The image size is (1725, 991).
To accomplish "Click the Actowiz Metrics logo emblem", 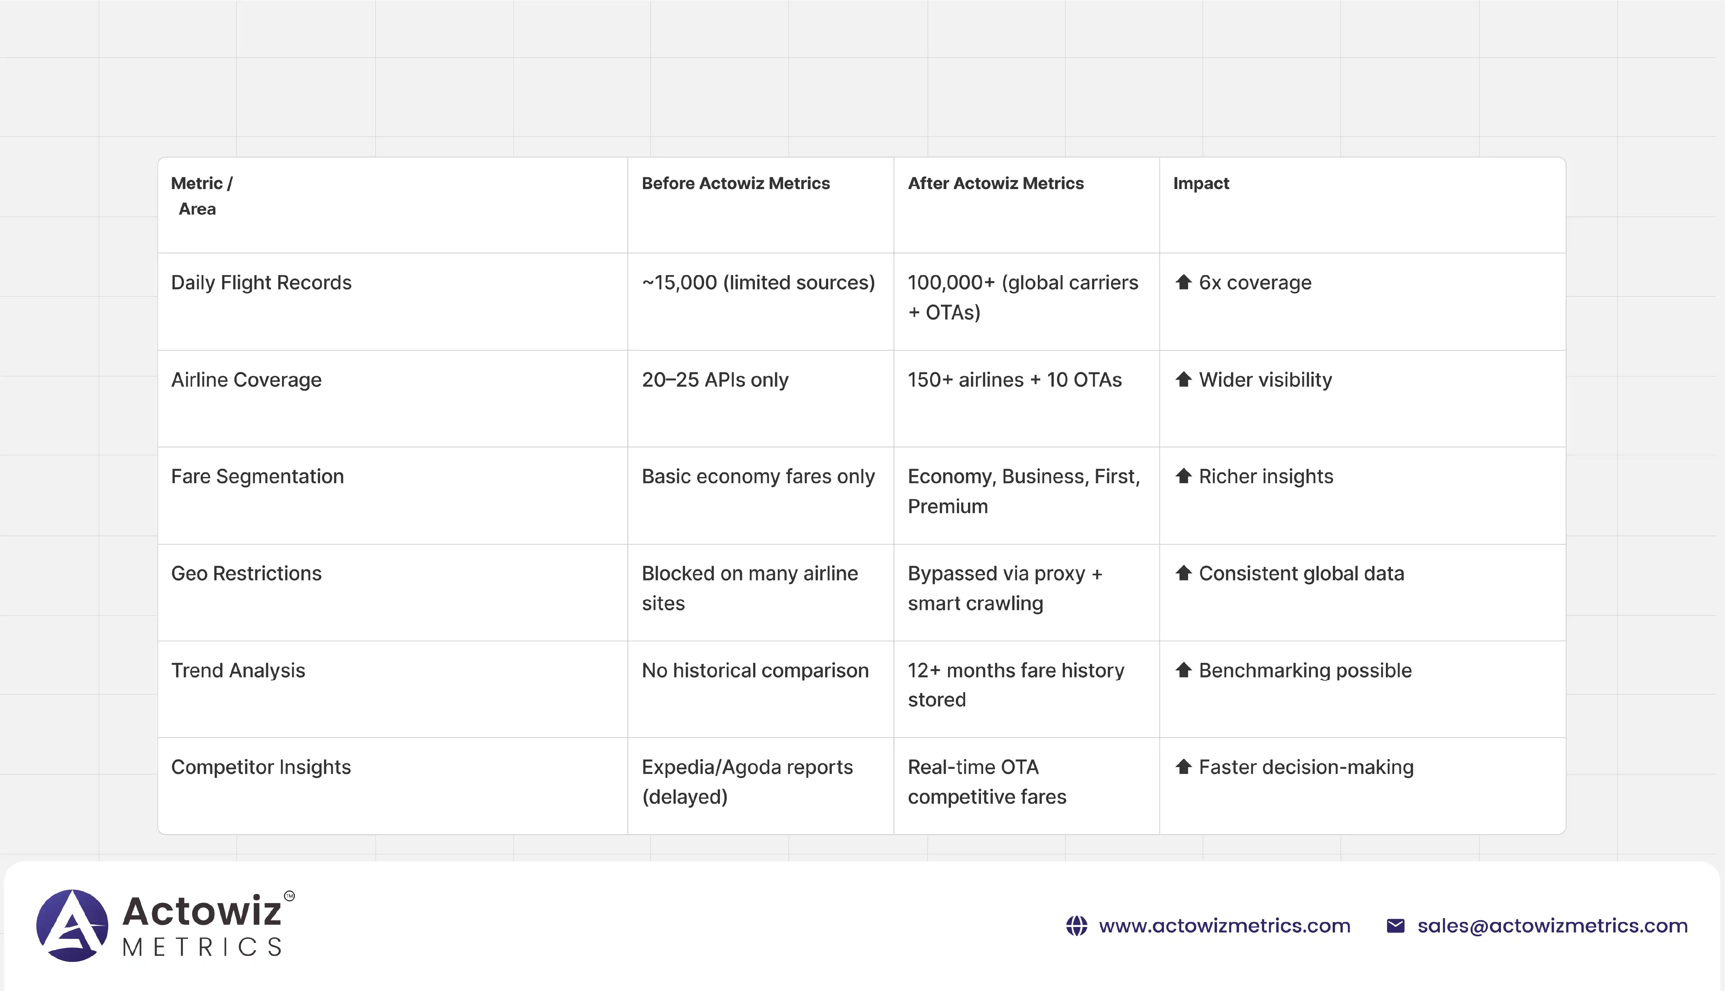I will [72, 926].
